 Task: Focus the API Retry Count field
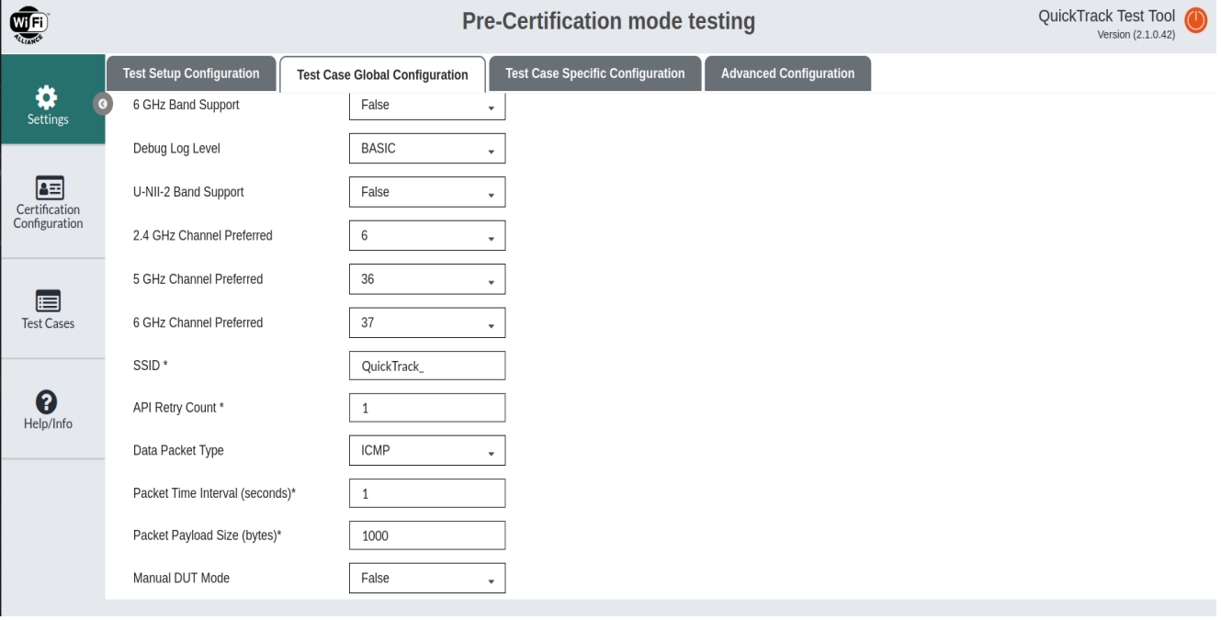[427, 408]
